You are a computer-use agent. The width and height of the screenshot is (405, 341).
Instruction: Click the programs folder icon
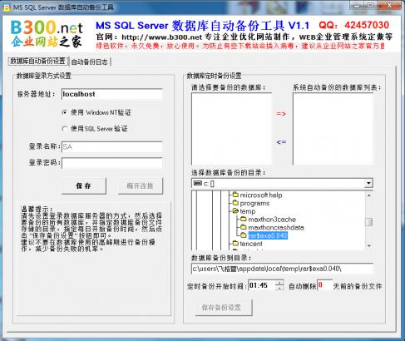(x=235, y=203)
